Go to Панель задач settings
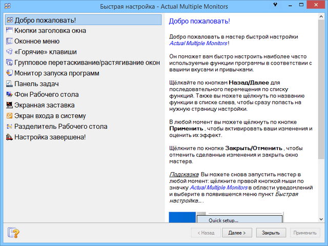 click(x=36, y=84)
